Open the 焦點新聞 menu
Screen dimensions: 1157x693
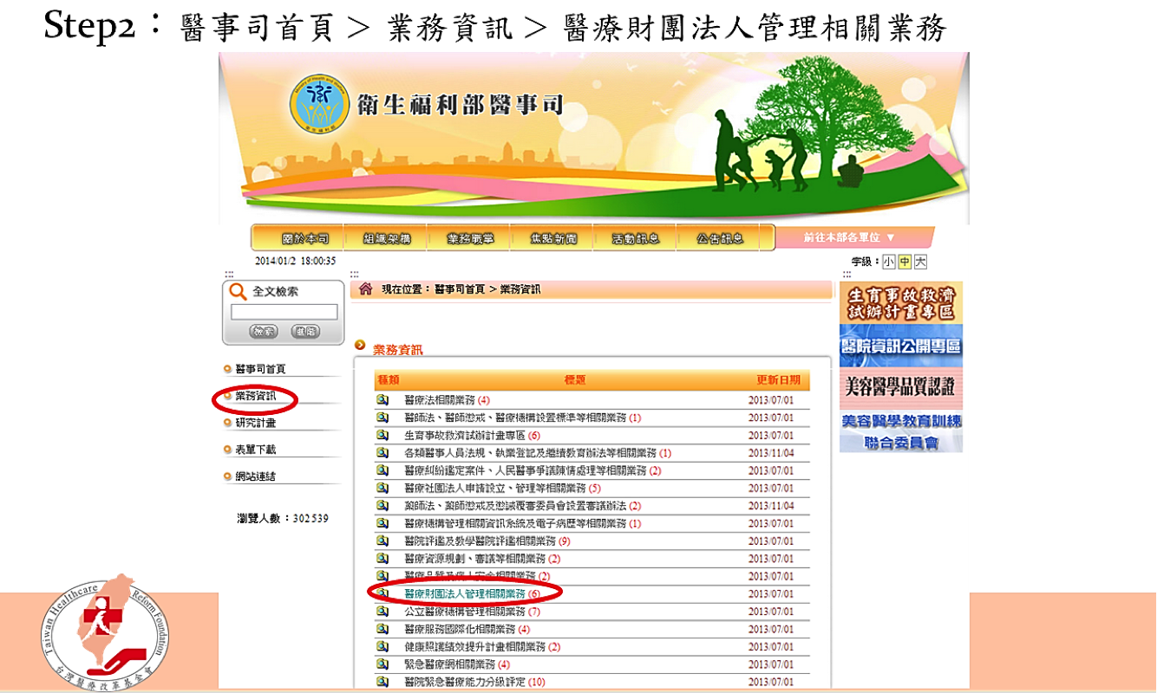553,239
